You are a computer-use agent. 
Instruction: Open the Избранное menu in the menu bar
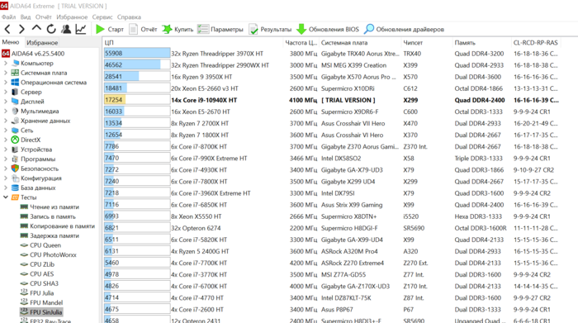(72, 17)
